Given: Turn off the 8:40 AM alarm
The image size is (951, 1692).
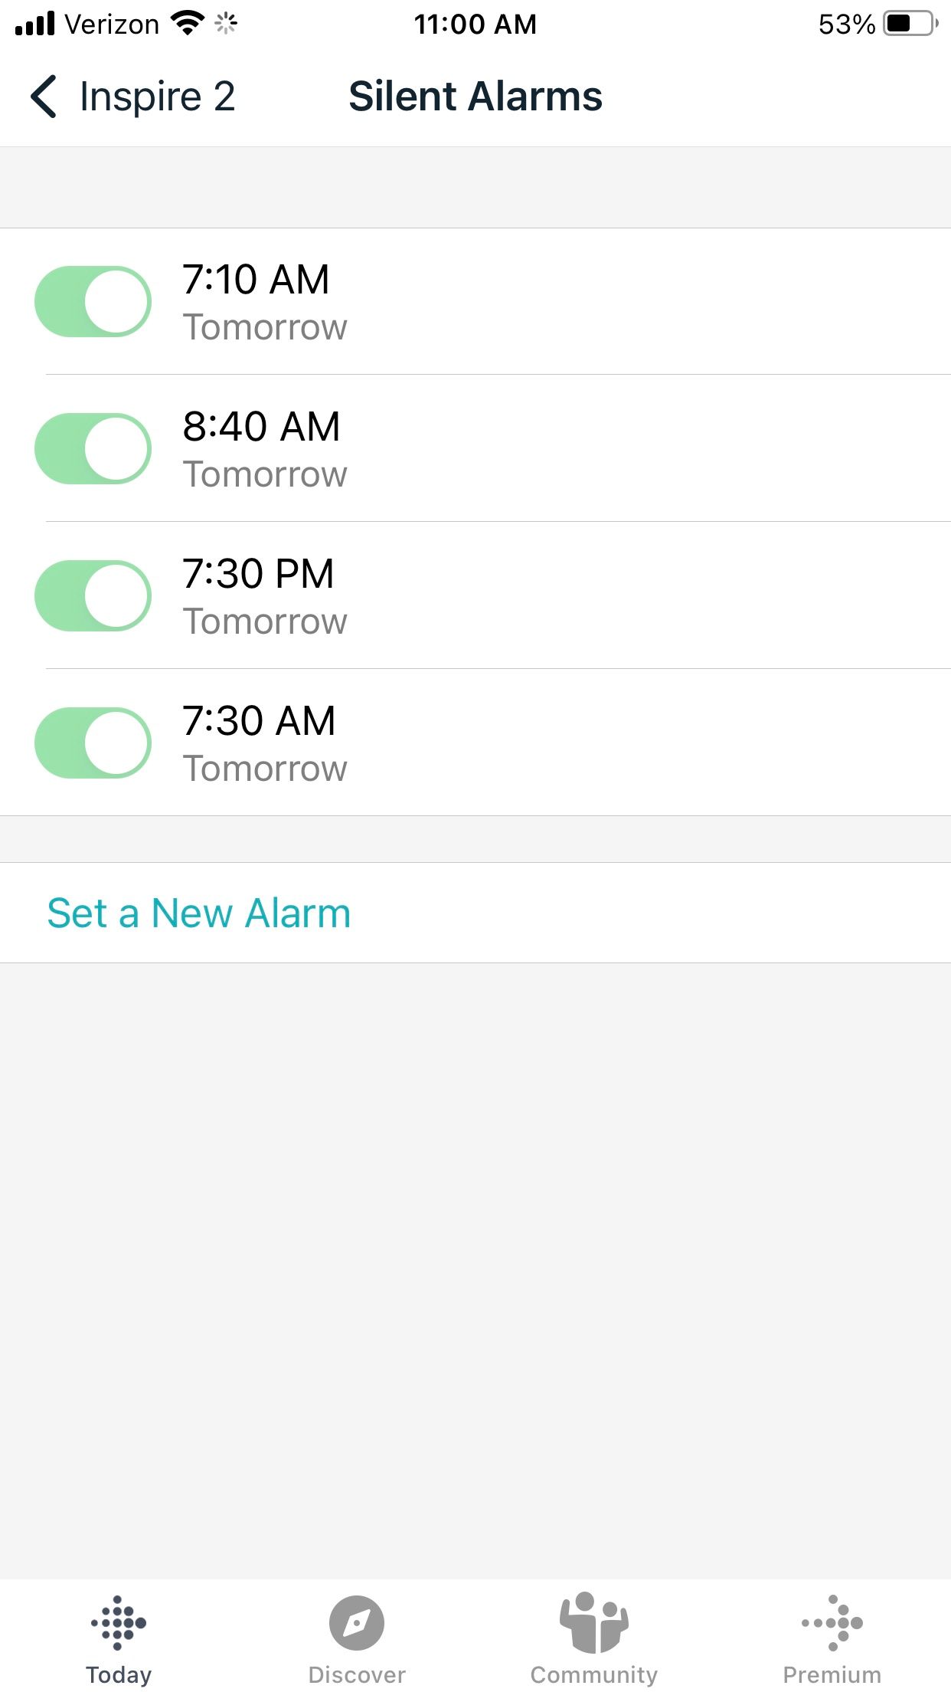Looking at the screenshot, I should [93, 449].
